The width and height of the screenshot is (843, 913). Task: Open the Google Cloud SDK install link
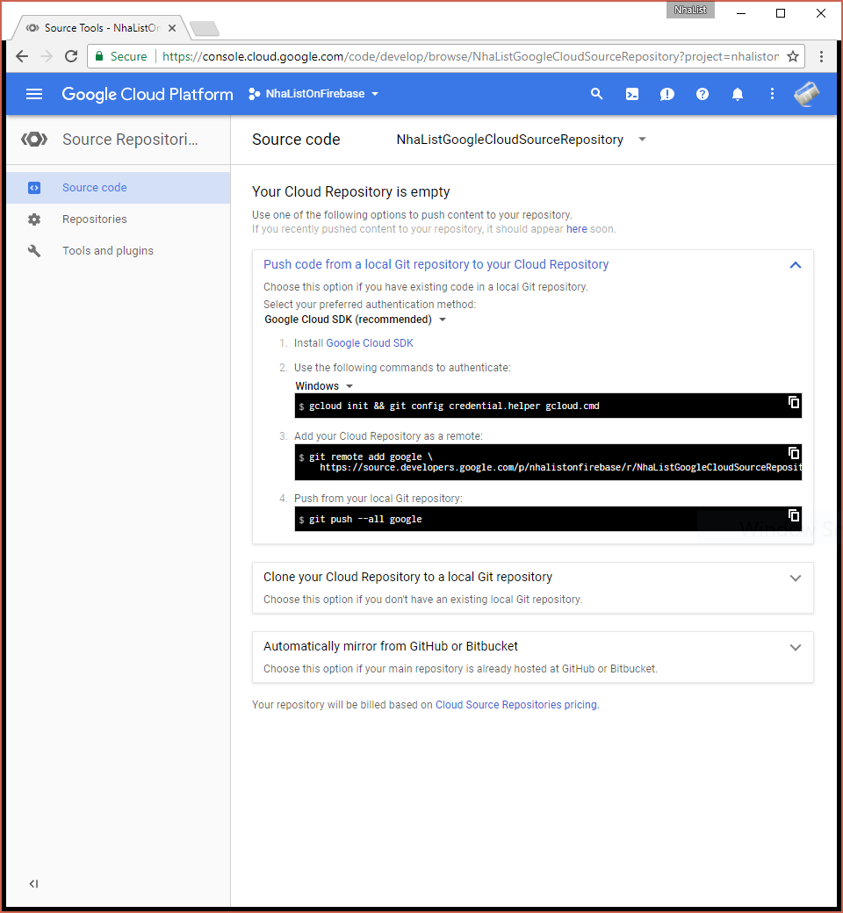(370, 343)
